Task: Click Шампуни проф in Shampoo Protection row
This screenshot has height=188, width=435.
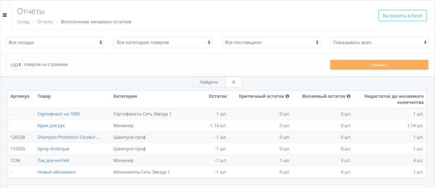Action: (130, 137)
